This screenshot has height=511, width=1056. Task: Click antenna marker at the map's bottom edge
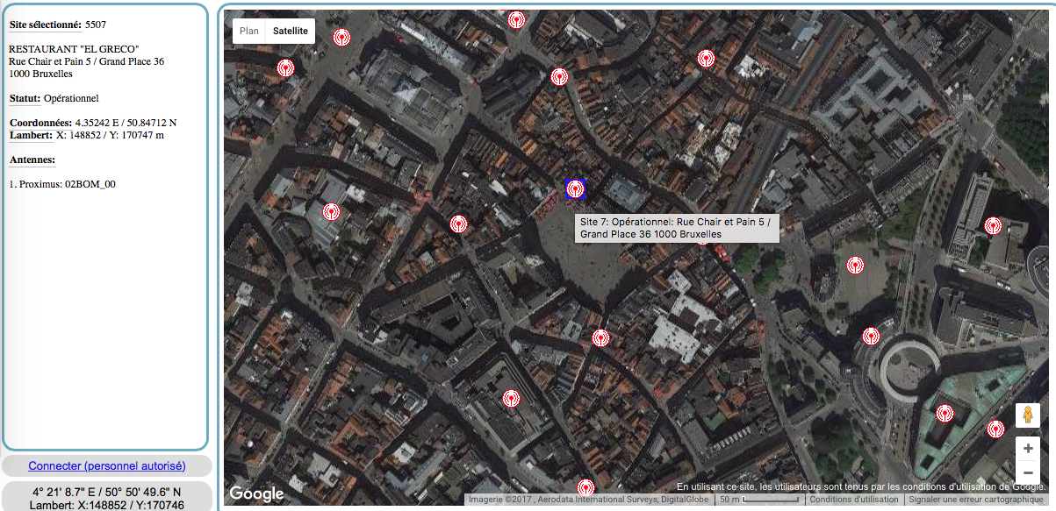[x=585, y=487]
